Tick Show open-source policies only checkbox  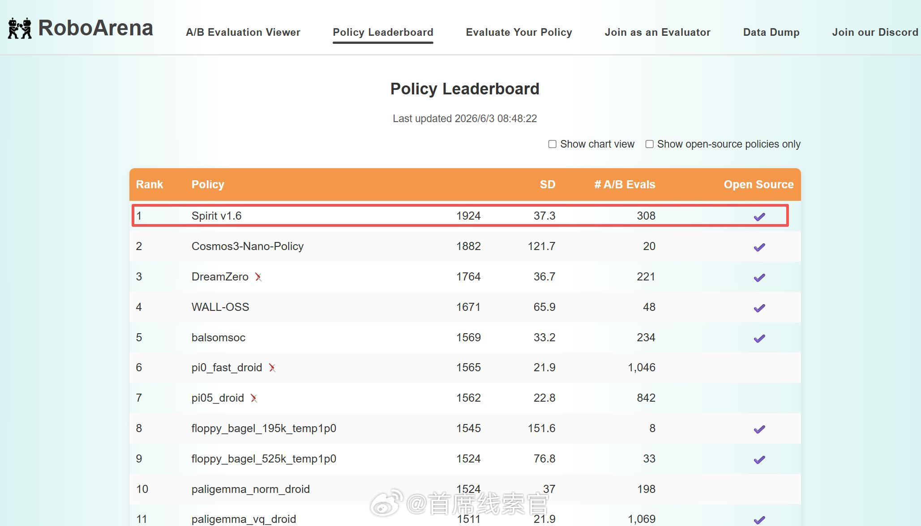coord(649,144)
